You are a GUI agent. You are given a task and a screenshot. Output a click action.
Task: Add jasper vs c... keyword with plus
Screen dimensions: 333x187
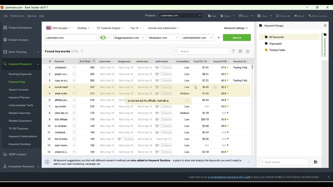pos(74,74)
